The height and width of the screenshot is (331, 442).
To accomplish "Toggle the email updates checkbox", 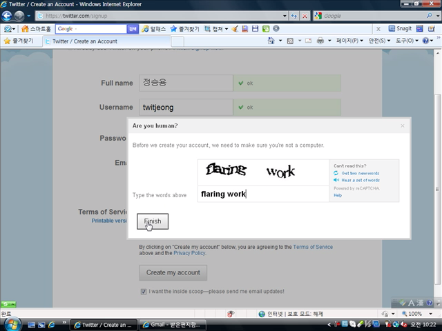I will tap(144, 292).
